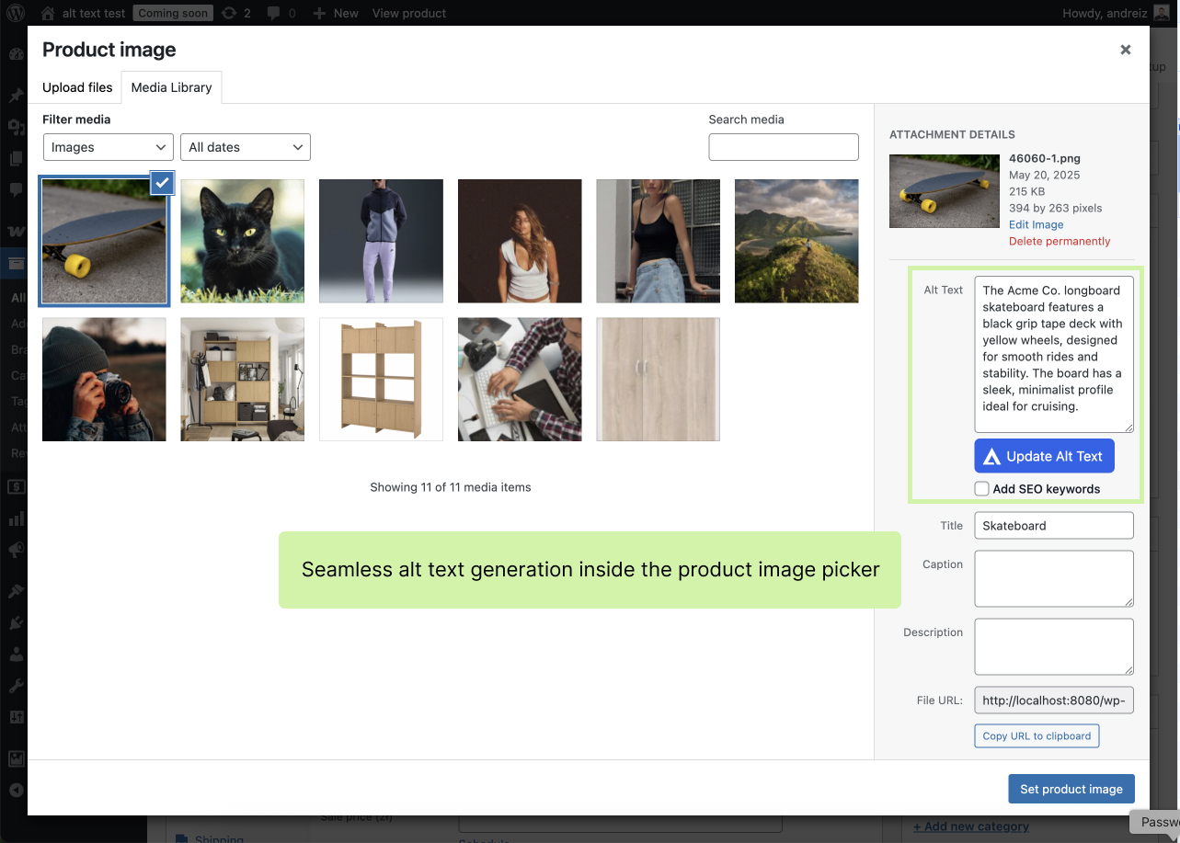Select the man in hoodie thumbnail
Image resolution: width=1180 pixels, height=843 pixels.
[381, 241]
